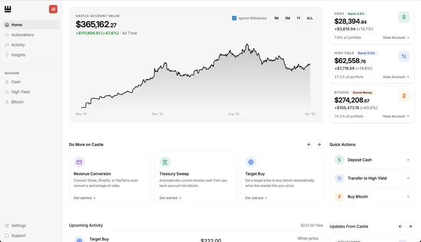Toggle the Ignore Withdraws checkbox
The height and width of the screenshot is (242, 421).
234,18
